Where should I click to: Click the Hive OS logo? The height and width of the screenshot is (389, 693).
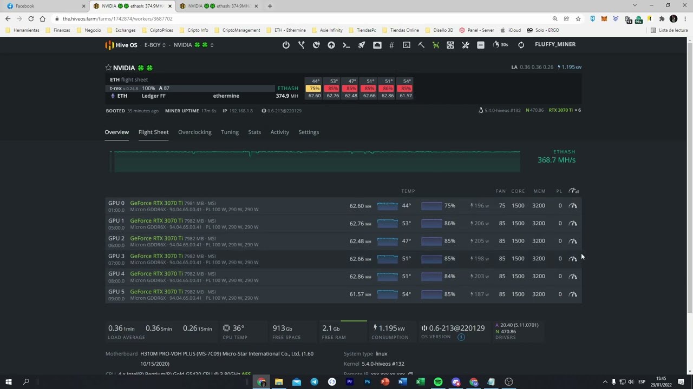(121, 45)
